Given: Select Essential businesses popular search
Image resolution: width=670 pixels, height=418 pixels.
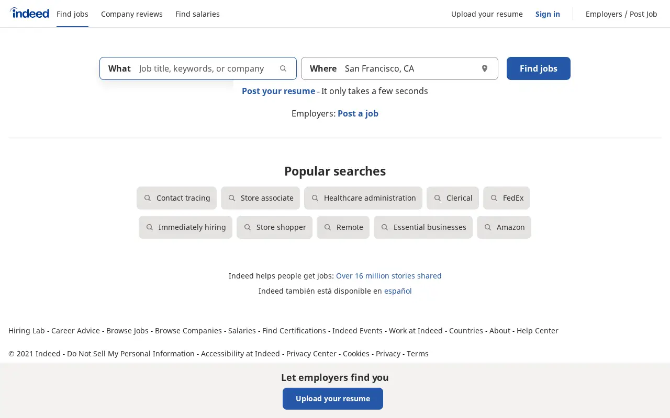Looking at the screenshot, I should (423, 227).
